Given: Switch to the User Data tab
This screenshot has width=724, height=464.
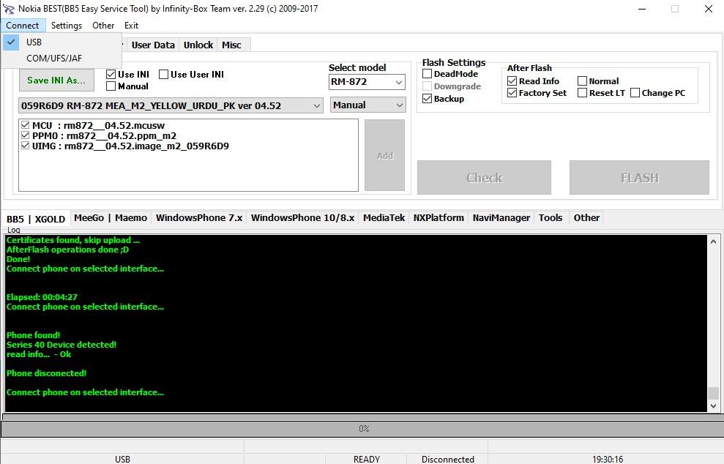Looking at the screenshot, I should 153,45.
